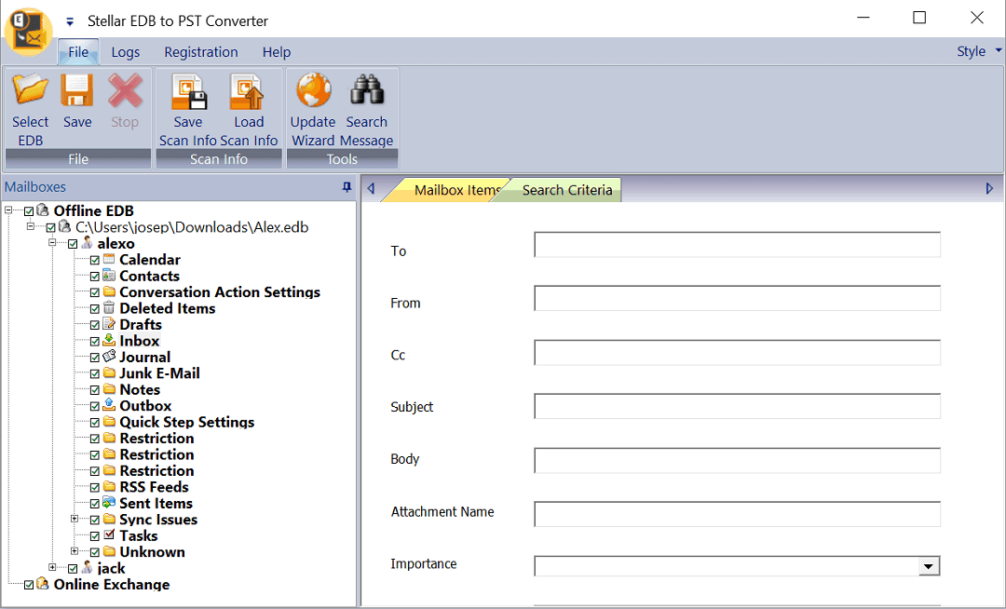Click in the Cc field
The image size is (1006, 609).
pyautogui.click(x=737, y=353)
